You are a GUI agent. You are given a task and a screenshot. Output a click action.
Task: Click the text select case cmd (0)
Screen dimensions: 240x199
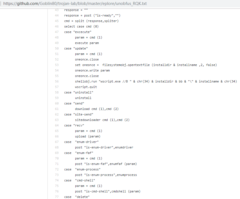point(81,26)
